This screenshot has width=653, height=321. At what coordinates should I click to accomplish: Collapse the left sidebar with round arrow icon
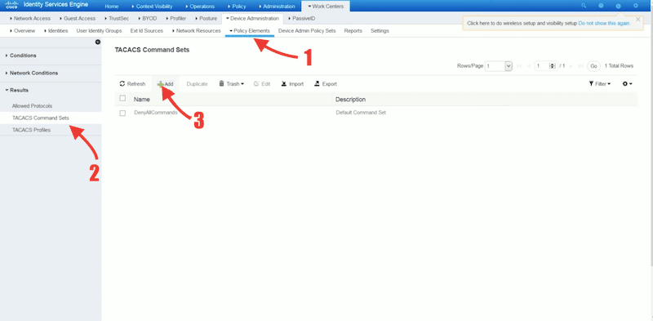98,42
